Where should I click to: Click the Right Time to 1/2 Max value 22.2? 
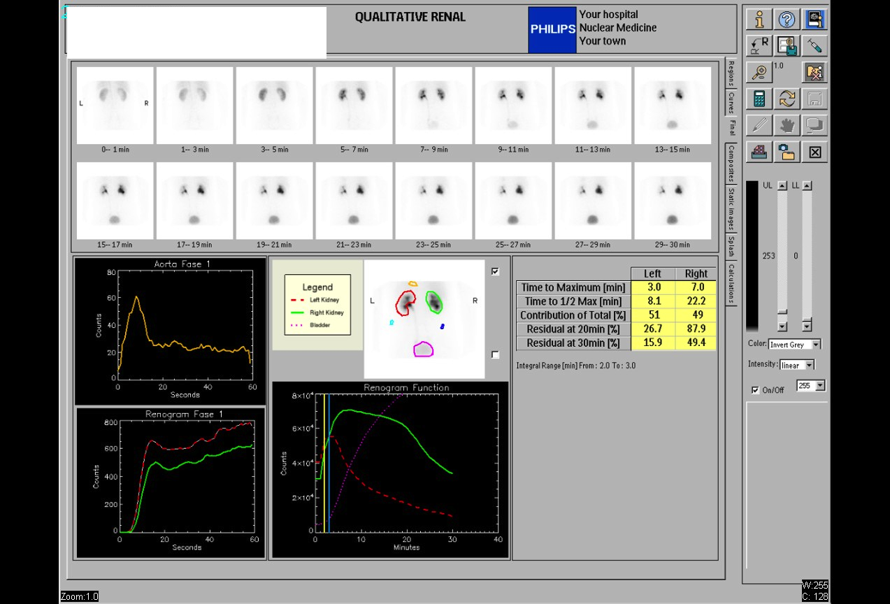coord(696,301)
